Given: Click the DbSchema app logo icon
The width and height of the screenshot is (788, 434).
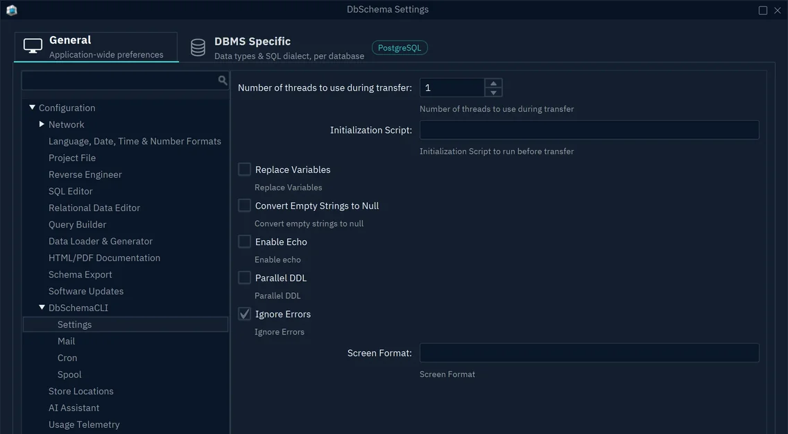Looking at the screenshot, I should (x=12, y=10).
